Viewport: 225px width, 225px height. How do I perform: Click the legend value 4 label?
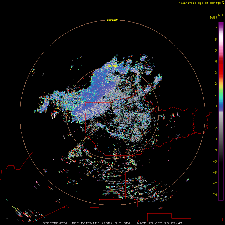(216, 61)
